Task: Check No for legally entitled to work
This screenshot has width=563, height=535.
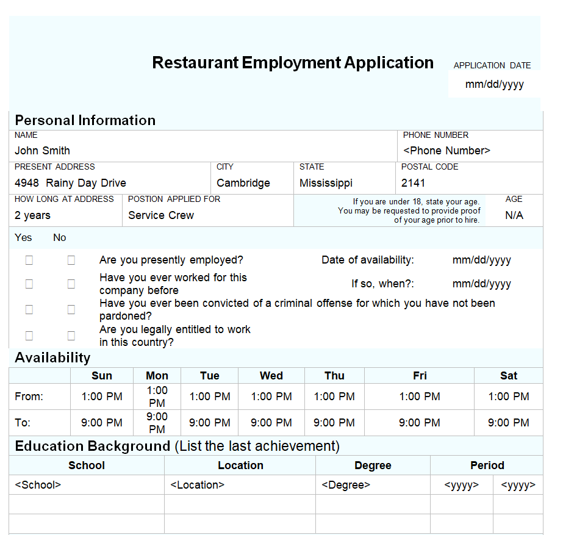Action: (x=71, y=336)
